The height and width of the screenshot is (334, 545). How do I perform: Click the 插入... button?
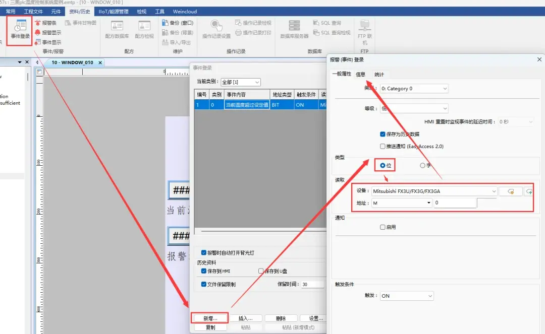click(245, 318)
